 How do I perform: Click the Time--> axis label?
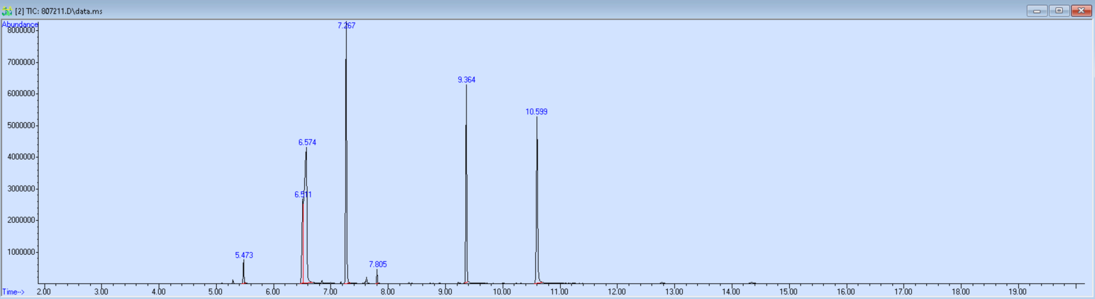(13, 292)
